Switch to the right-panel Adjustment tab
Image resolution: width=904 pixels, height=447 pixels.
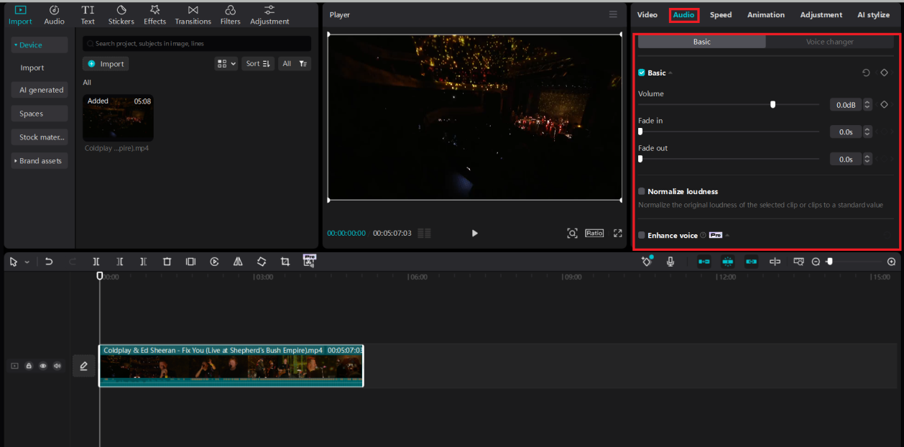pos(821,14)
